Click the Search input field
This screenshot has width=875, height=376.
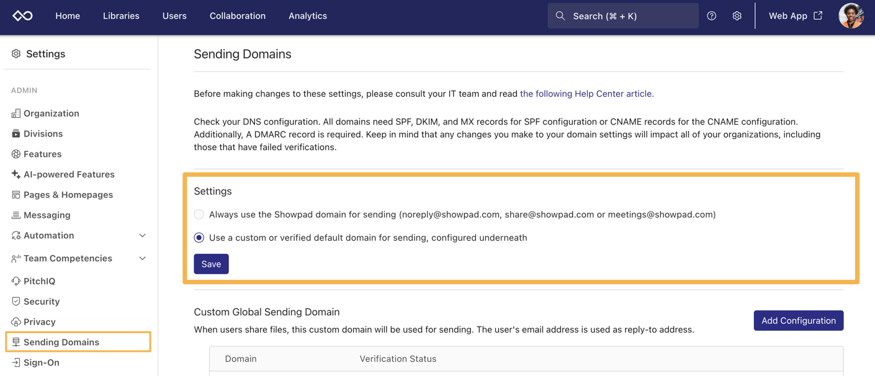[x=623, y=16]
